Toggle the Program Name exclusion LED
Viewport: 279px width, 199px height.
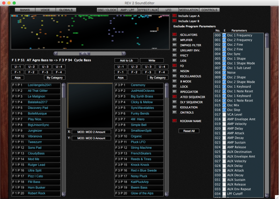[x=174, y=121]
